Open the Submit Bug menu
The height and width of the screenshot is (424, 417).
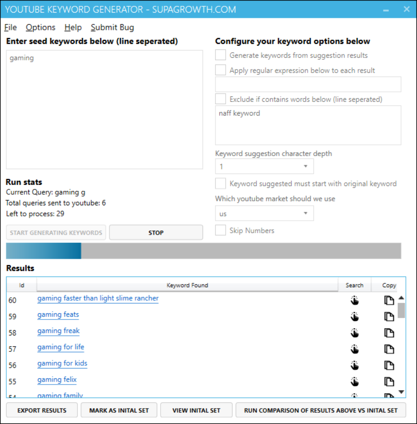pyautogui.click(x=112, y=27)
